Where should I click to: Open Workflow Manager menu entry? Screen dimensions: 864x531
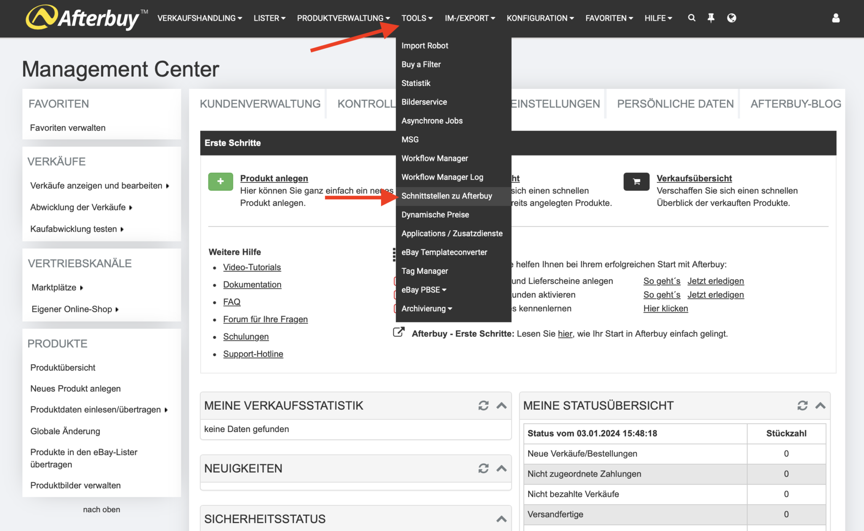(x=454, y=158)
